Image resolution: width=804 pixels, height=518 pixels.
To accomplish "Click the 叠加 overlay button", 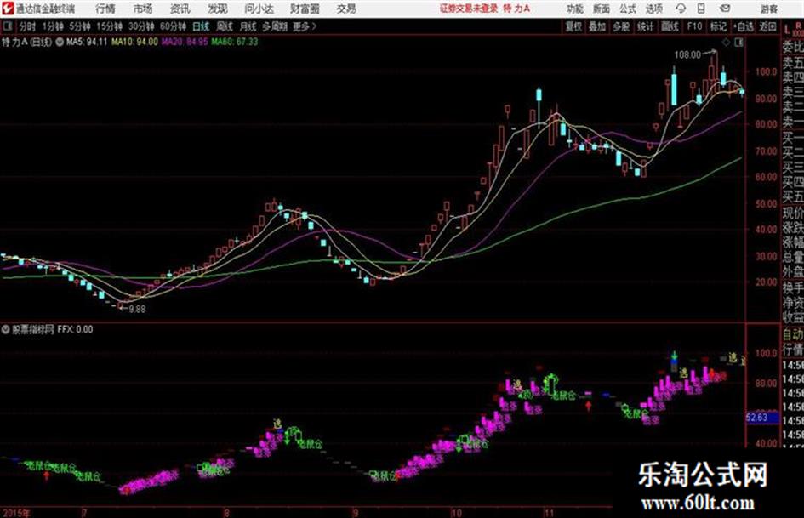I will [x=597, y=26].
